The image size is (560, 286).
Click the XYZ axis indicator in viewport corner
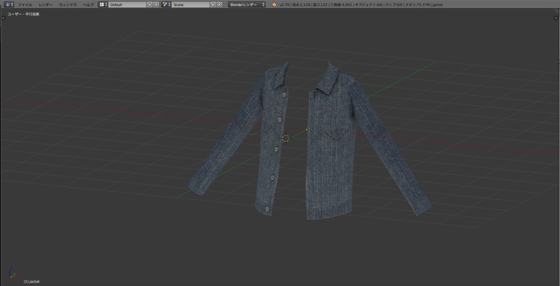pyautogui.click(x=14, y=276)
